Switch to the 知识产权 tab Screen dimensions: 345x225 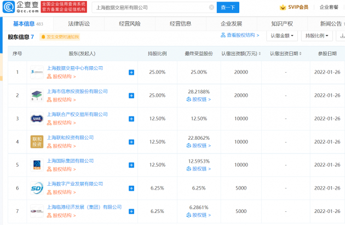click(x=282, y=23)
